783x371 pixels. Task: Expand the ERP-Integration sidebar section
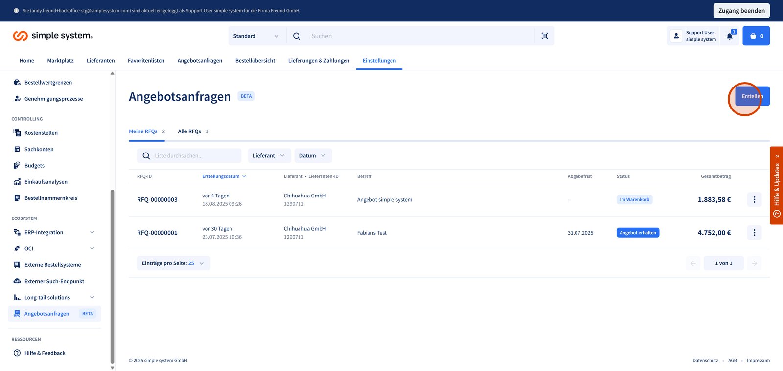[92, 232]
